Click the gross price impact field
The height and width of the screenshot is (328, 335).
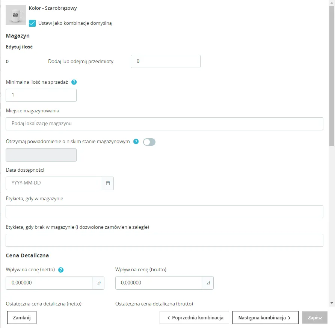coord(158,283)
